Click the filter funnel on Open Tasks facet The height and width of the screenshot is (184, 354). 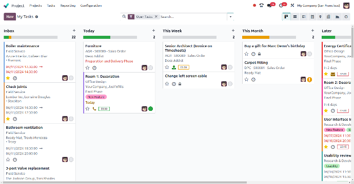(x=131, y=17)
